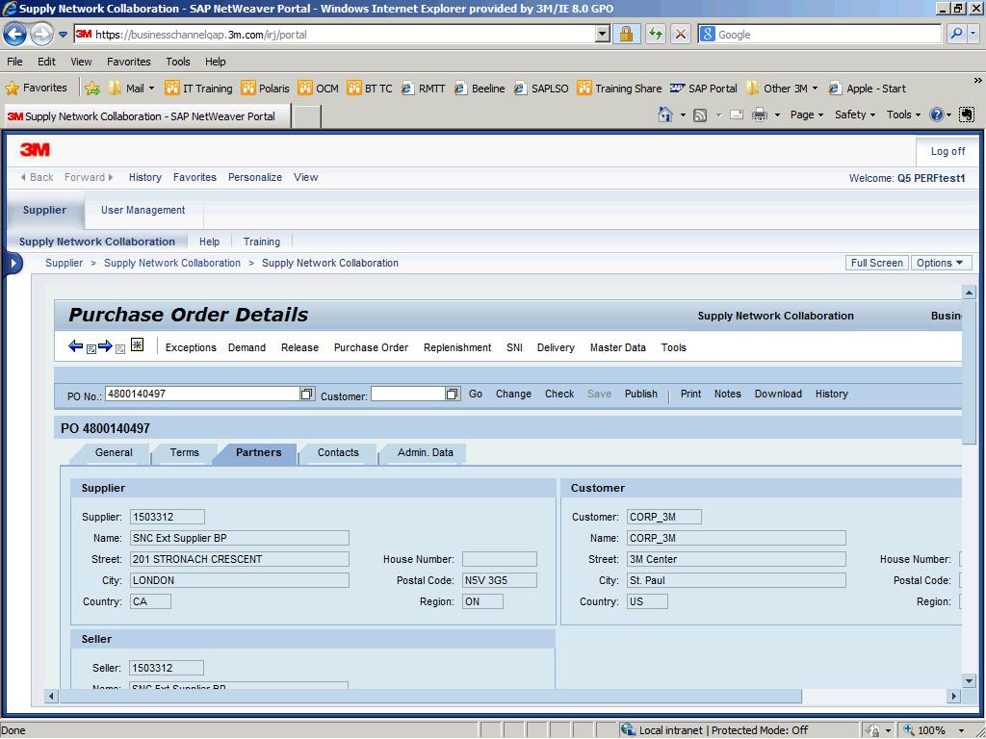Click the asterisk icon in SNC toolbar
Viewport: 986px width, 739px height.
click(137, 344)
